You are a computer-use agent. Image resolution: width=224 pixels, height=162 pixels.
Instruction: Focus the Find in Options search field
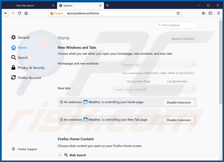point(176,25)
